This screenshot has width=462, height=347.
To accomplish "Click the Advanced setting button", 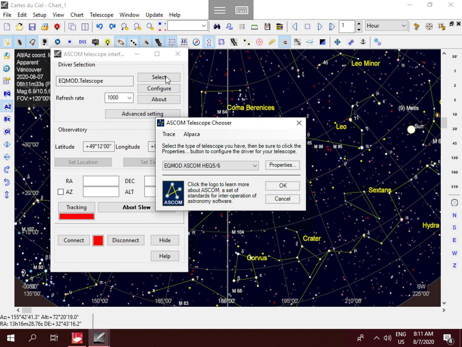I will pyautogui.click(x=143, y=114).
